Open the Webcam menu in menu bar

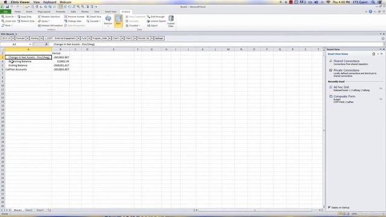point(66,2)
